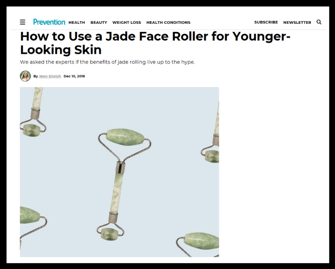Open the Health menu item
The height and width of the screenshot is (269, 335).
(77, 23)
